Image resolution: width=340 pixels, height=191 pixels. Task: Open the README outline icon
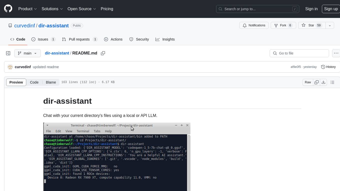tap(332, 82)
